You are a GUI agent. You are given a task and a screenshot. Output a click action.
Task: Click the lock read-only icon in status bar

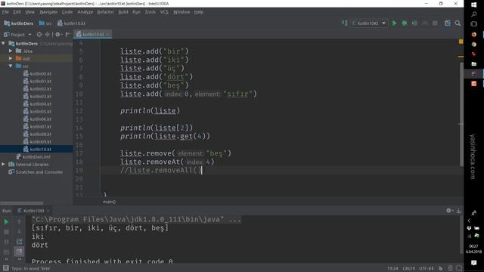(440, 268)
